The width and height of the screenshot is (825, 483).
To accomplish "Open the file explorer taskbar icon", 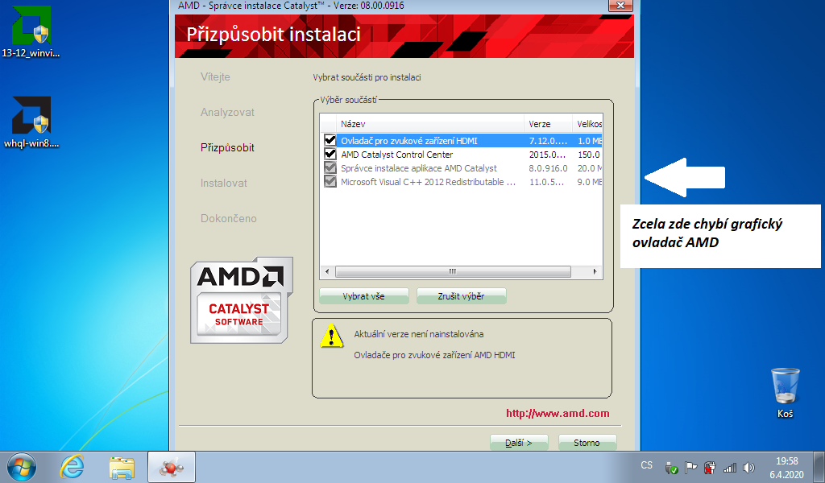I will point(122,467).
